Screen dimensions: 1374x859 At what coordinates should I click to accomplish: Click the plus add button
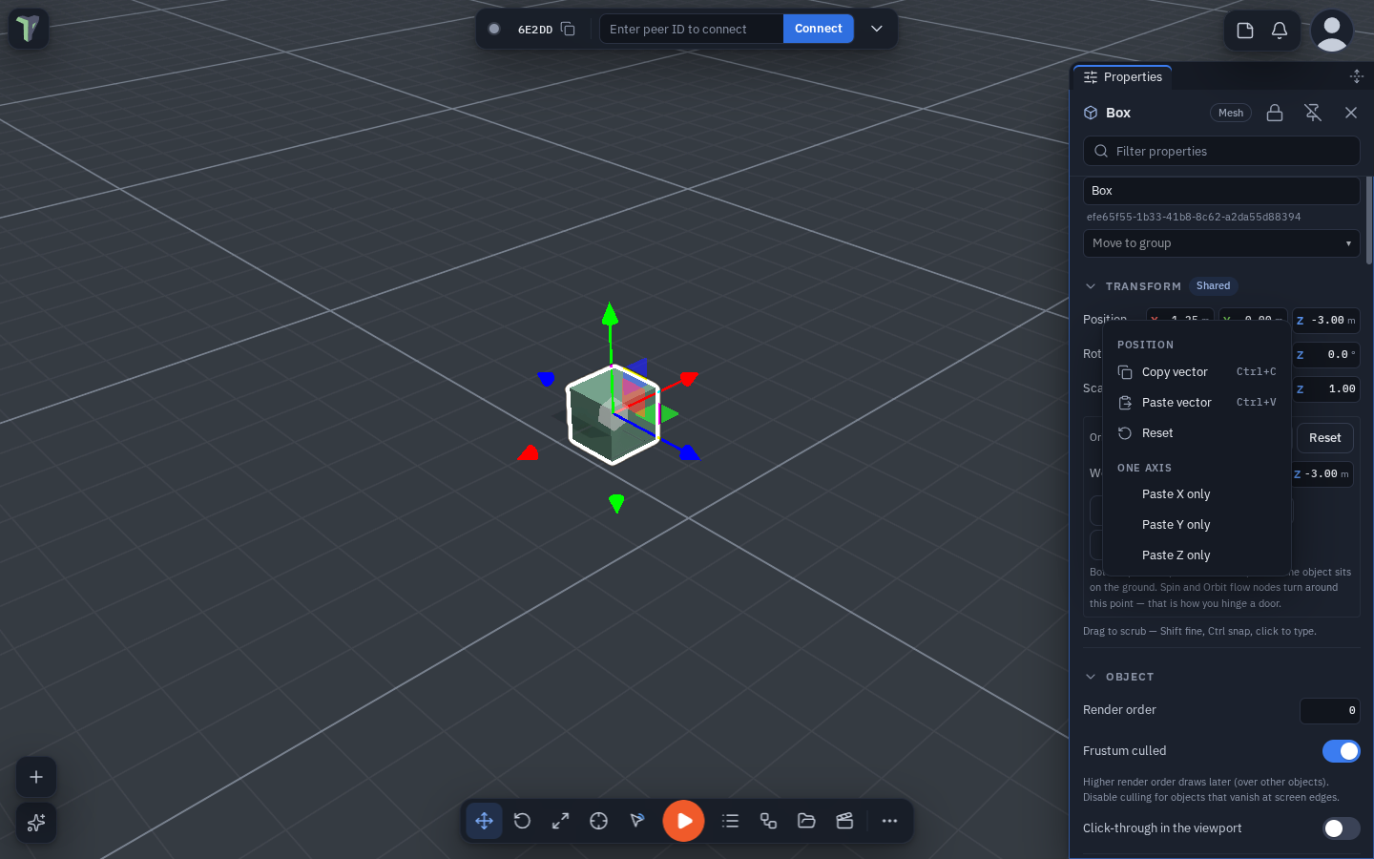pyautogui.click(x=36, y=777)
